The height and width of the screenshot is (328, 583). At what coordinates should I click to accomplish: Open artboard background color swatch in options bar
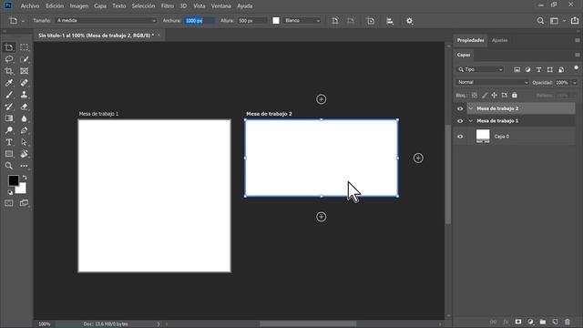(276, 21)
